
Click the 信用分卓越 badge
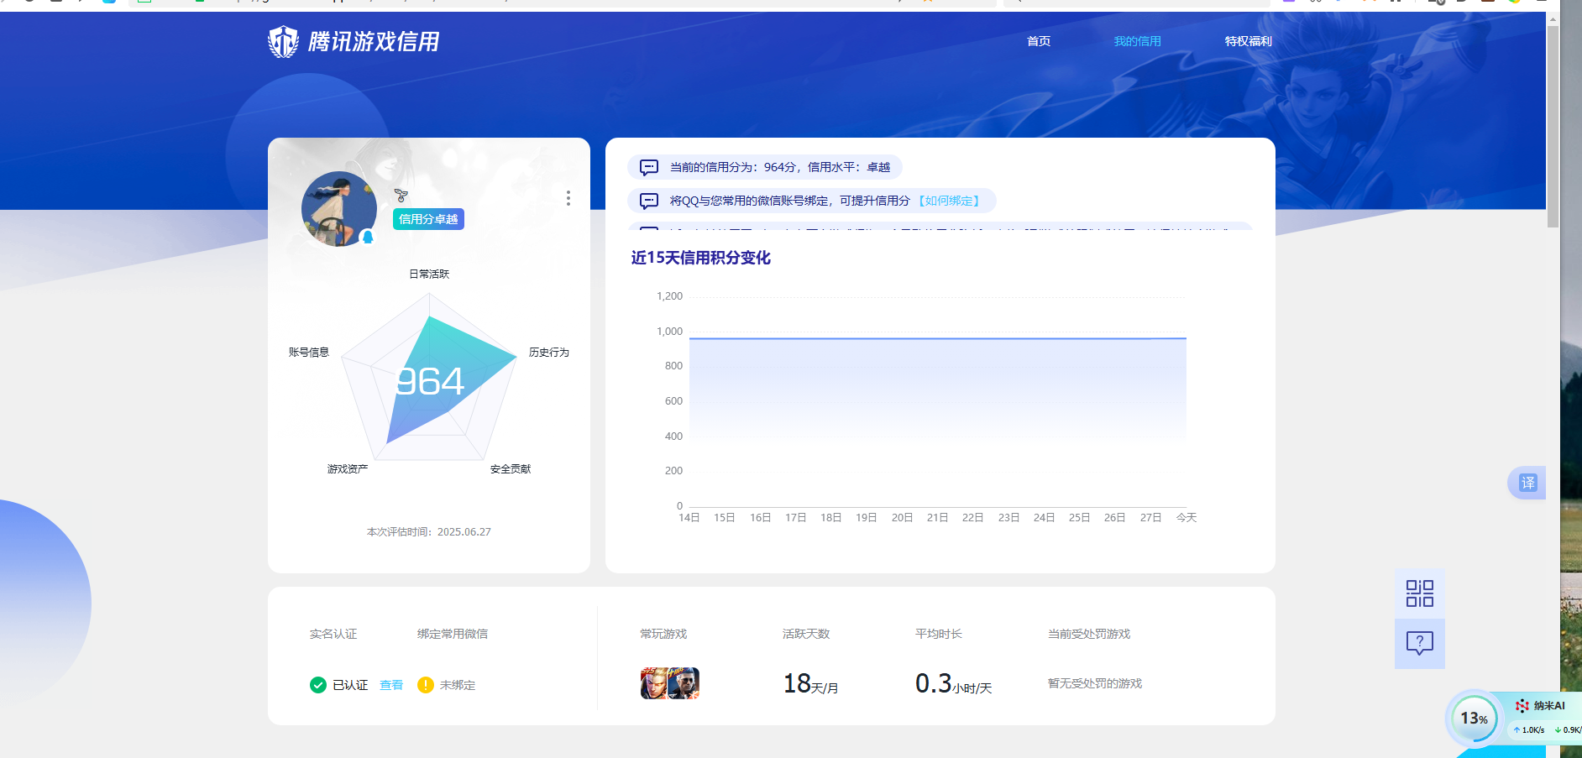point(428,219)
